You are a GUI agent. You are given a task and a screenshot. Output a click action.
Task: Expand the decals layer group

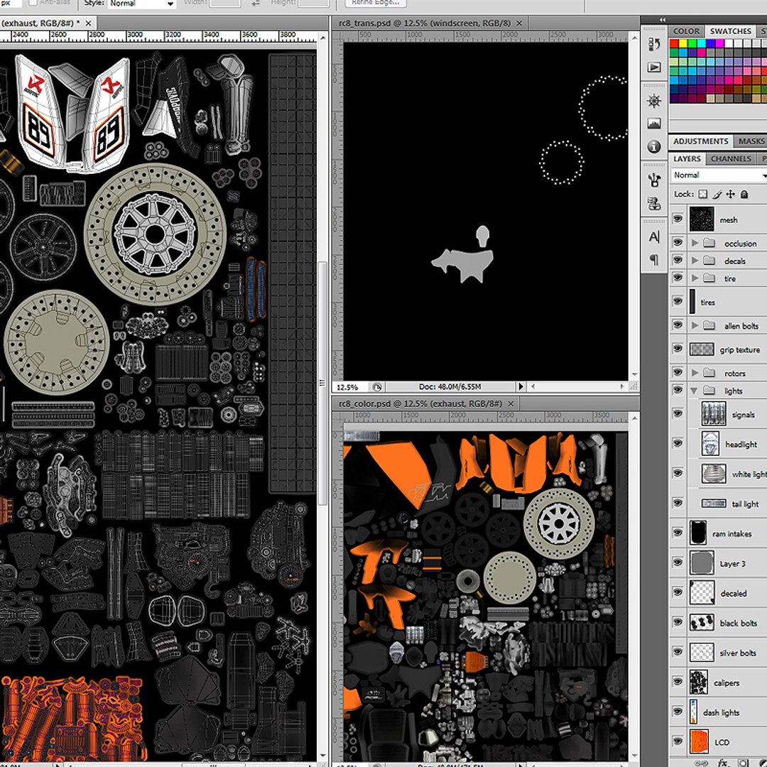pyautogui.click(x=695, y=261)
